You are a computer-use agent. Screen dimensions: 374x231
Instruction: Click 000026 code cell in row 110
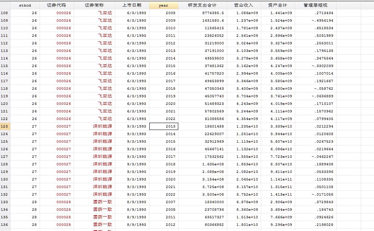[57, 28]
